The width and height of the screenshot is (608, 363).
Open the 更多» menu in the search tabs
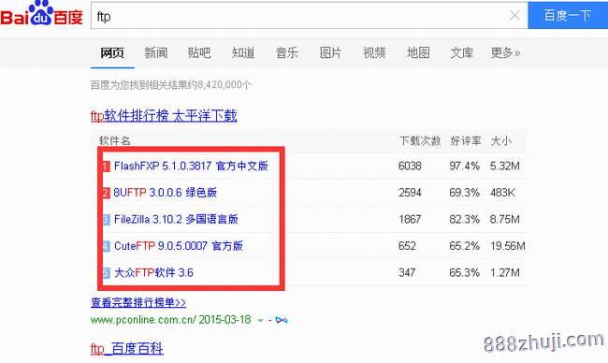coord(505,52)
